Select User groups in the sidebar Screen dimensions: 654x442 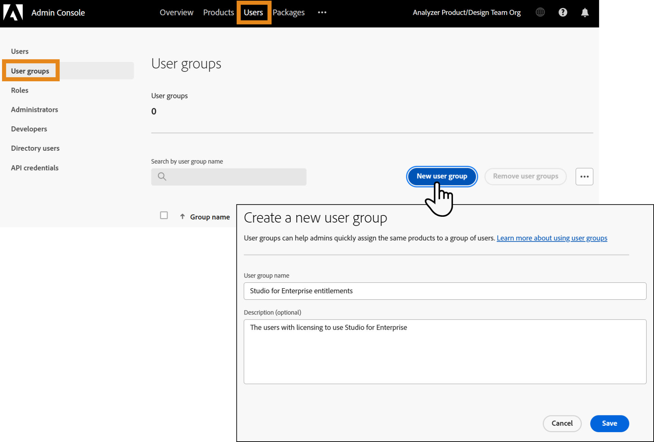point(68,71)
